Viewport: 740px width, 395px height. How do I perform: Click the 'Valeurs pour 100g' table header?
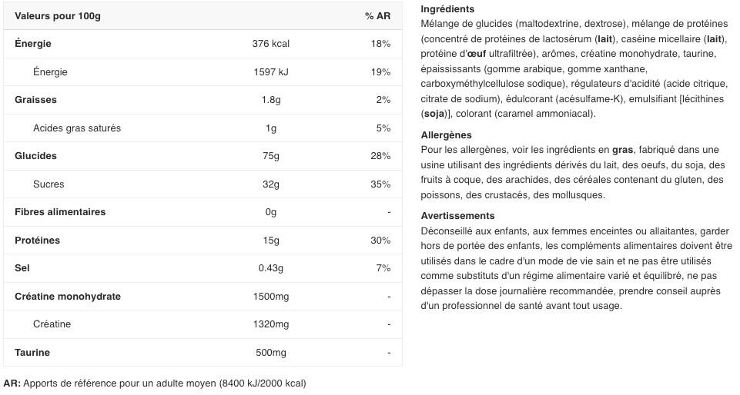(x=58, y=16)
